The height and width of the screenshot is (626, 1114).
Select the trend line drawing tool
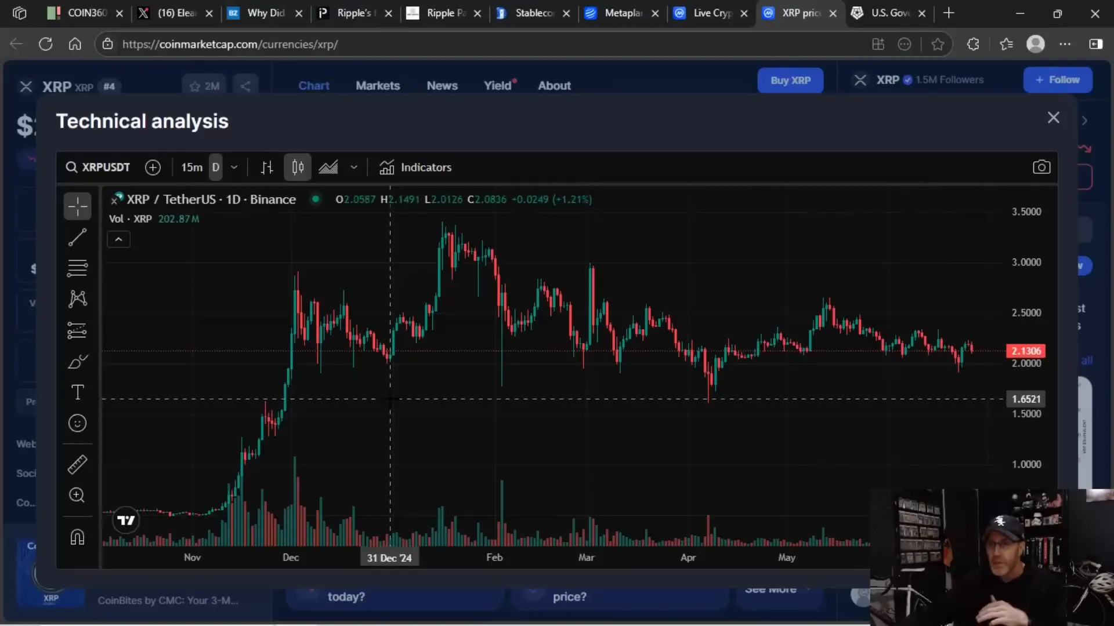click(x=77, y=237)
